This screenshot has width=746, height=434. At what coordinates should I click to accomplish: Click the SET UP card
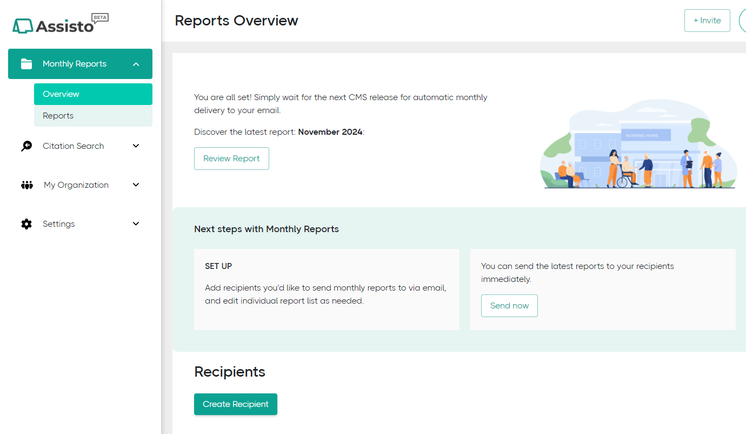(x=327, y=290)
